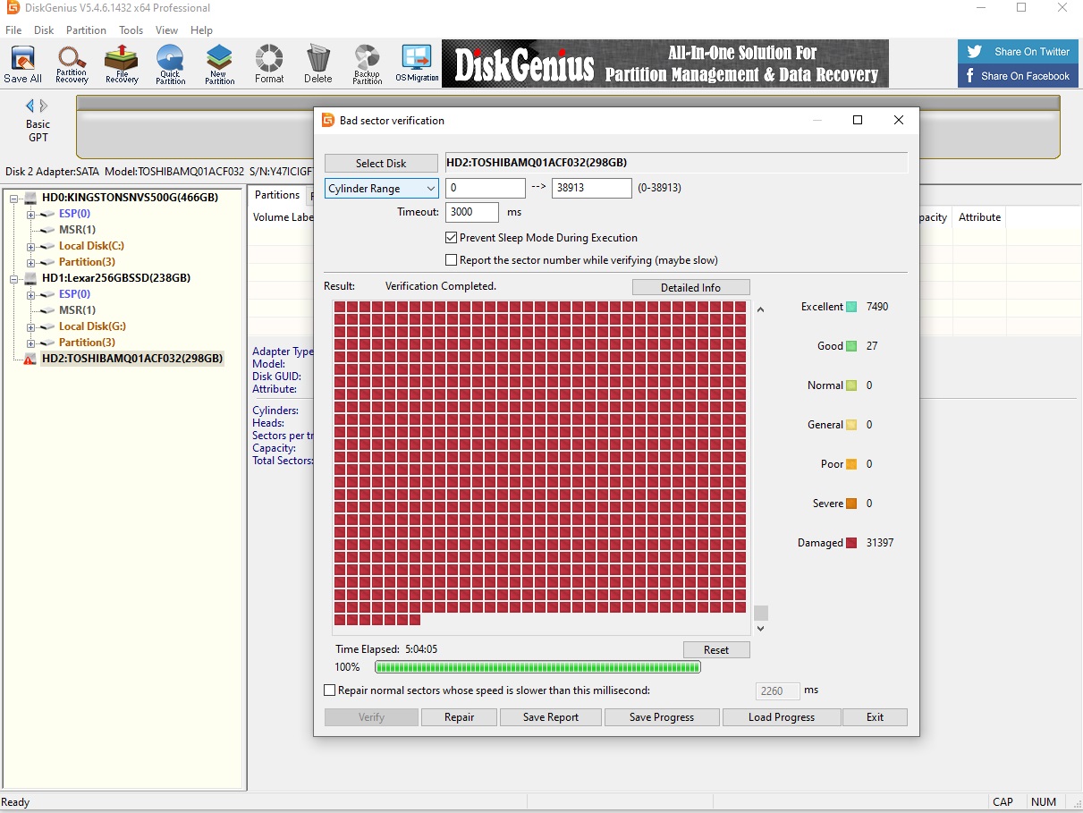Click the end cylinder field 38913
Screen dimensions: 1083x813
click(592, 189)
